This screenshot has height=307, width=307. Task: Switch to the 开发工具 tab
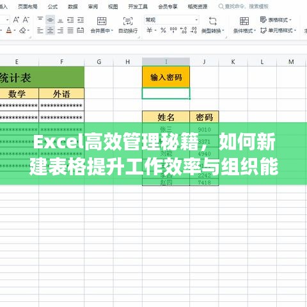pos(138,6)
